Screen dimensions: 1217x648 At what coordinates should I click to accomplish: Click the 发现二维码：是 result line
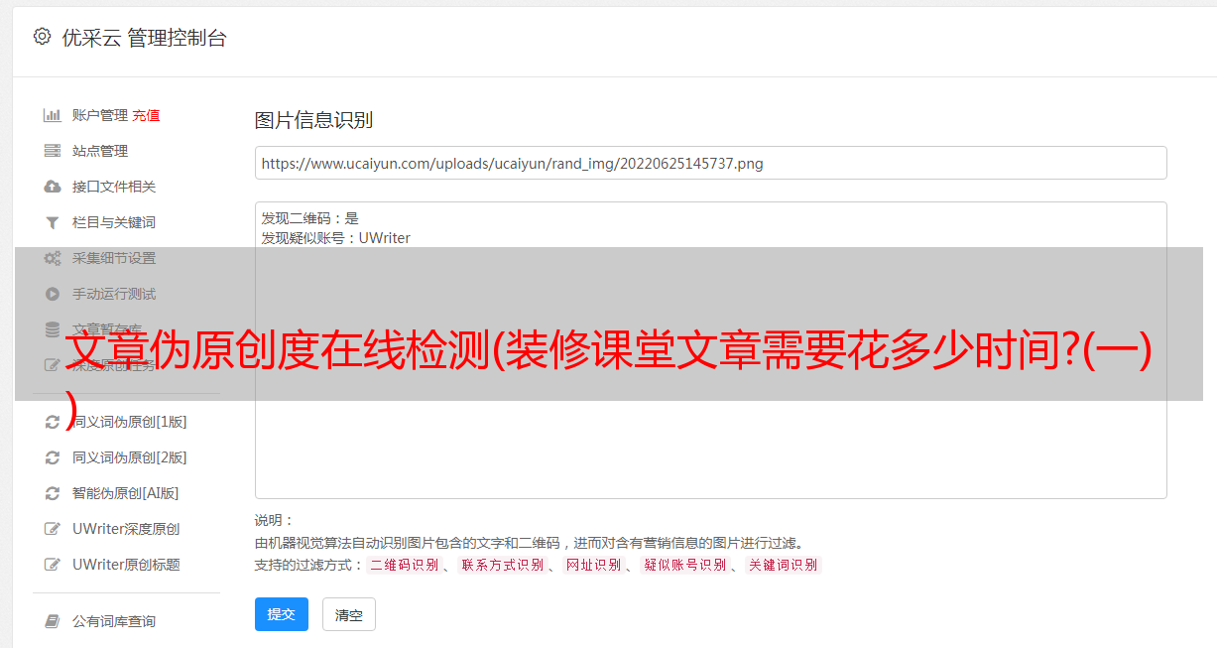310,218
